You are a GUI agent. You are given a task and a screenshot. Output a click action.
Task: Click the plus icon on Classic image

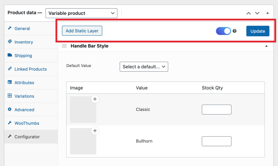click(95, 99)
